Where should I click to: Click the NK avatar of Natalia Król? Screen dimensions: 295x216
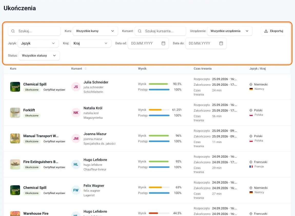click(x=76, y=113)
